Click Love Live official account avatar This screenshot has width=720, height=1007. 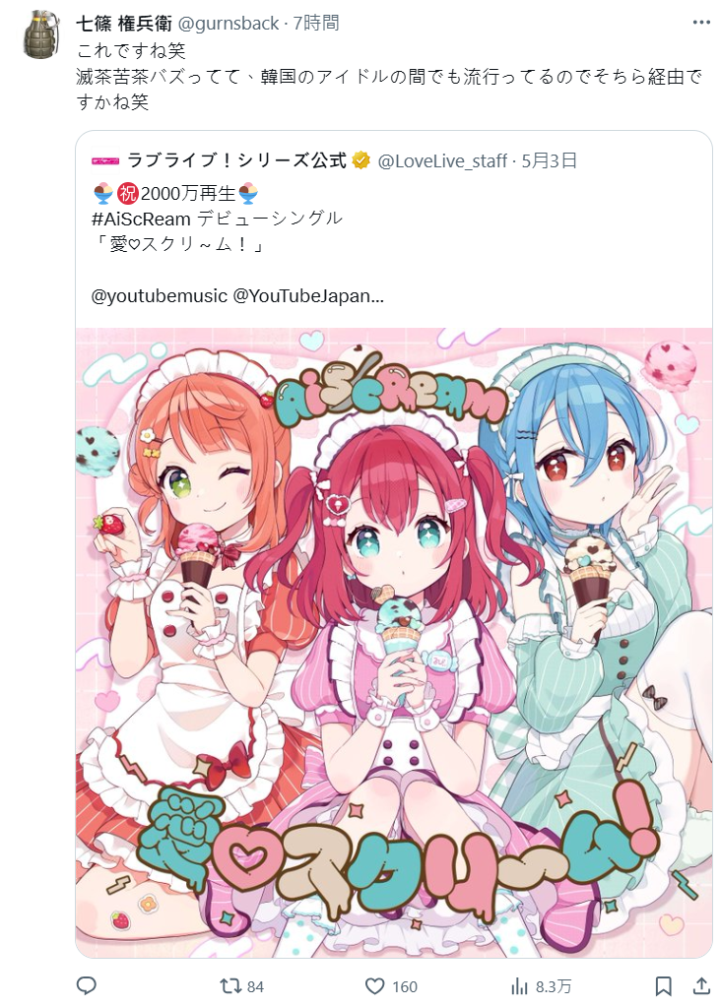[105, 159]
